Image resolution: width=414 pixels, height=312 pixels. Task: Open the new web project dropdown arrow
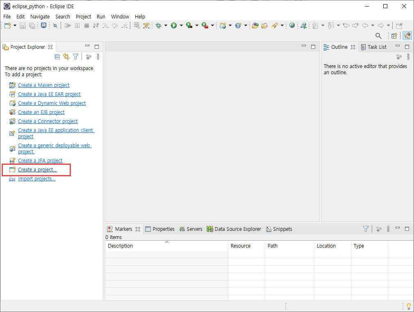[230, 26]
